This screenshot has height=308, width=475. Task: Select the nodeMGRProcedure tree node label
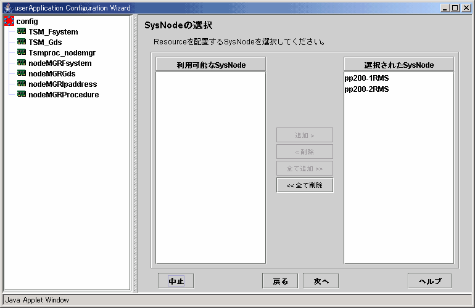[64, 95]
